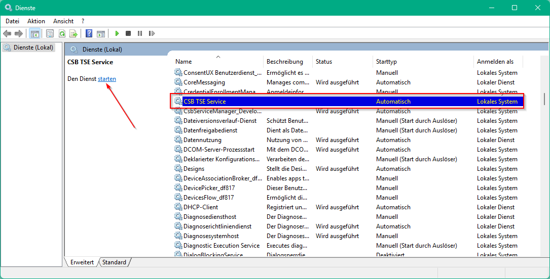Click the Export list toolbar icon
The height and width of the screenshot is (279, 550).
pyautogui.click(x=74, y=33)
